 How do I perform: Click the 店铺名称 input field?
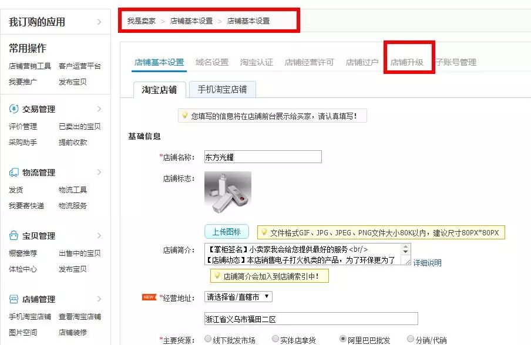click(x=263, y=157)
